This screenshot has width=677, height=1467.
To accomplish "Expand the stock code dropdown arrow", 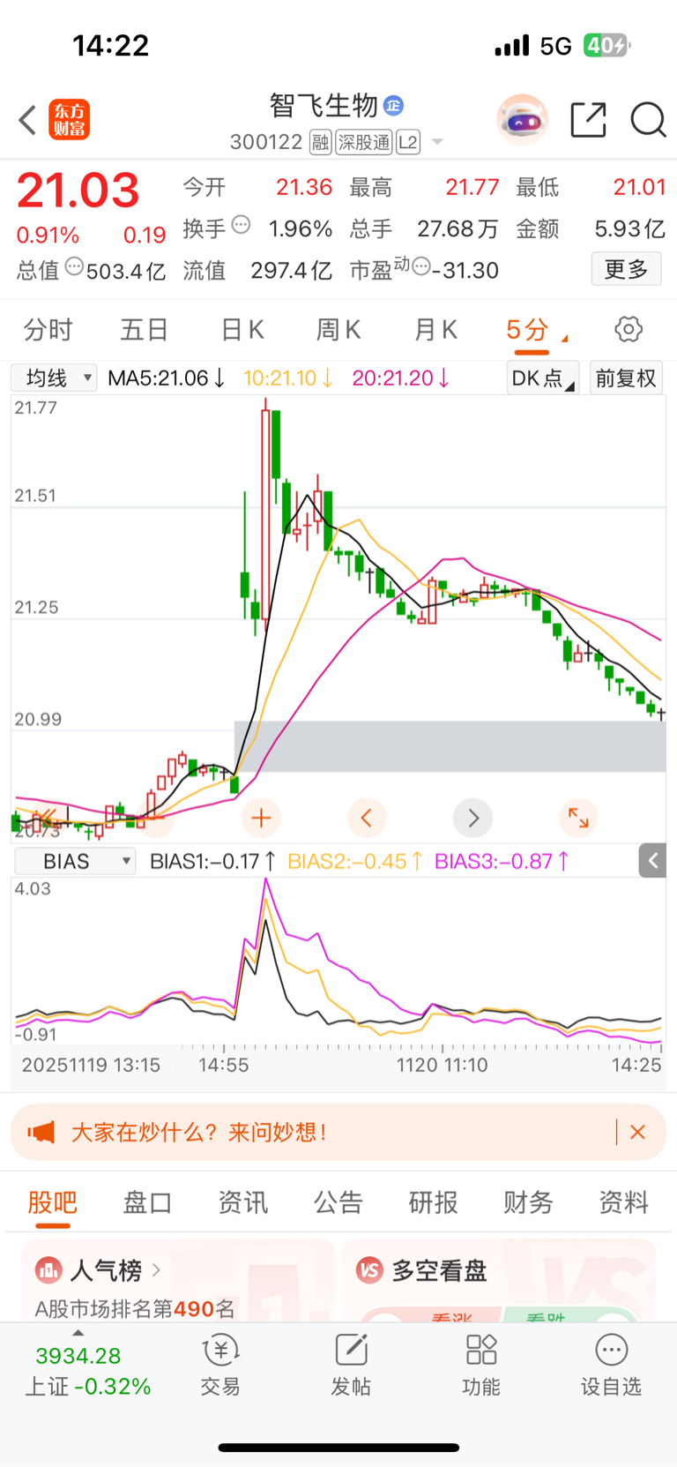I will [437, 142].
